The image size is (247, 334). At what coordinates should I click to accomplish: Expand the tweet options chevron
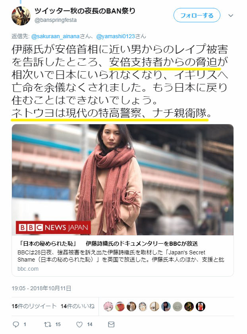tap(231, 16)
